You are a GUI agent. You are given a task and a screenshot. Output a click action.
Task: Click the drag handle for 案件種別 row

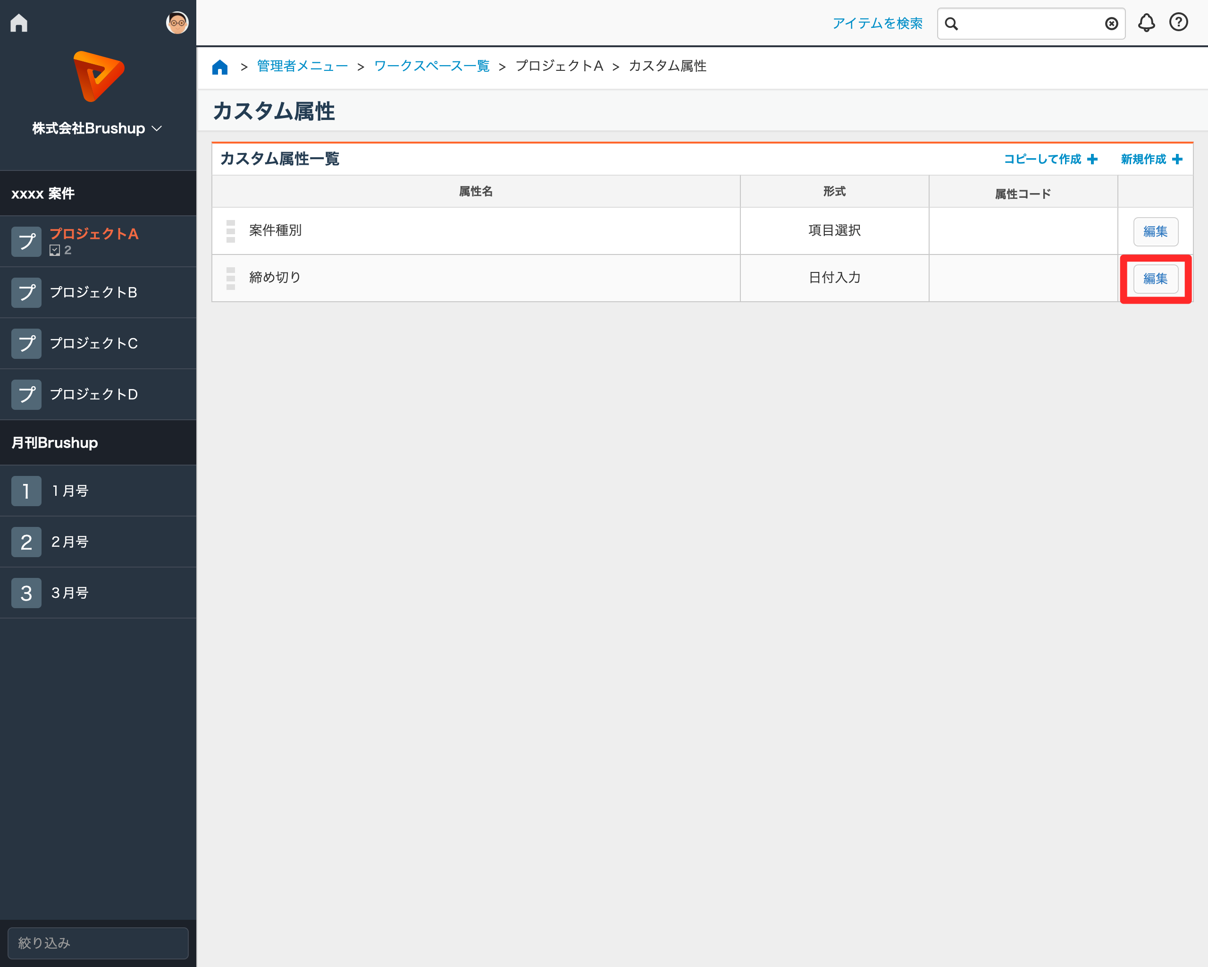(231, 231)
